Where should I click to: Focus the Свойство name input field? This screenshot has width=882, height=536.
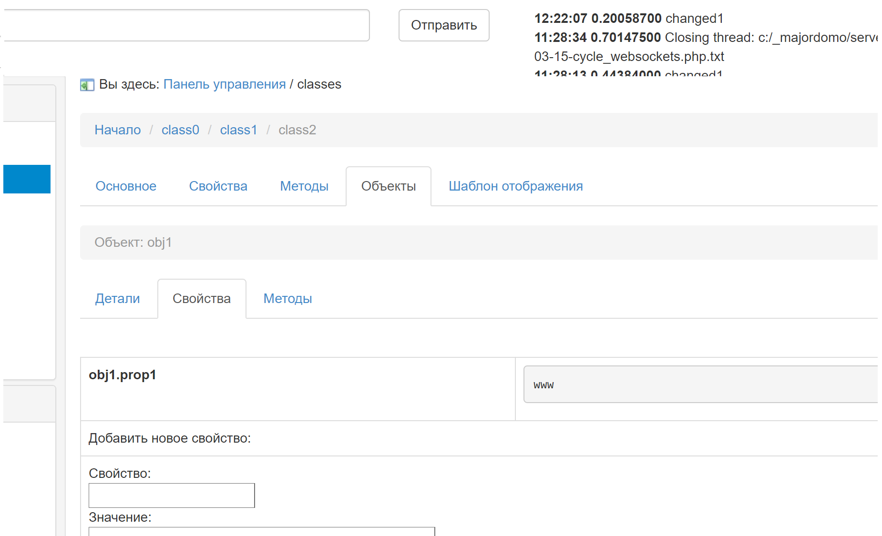(x=172, y=496)
